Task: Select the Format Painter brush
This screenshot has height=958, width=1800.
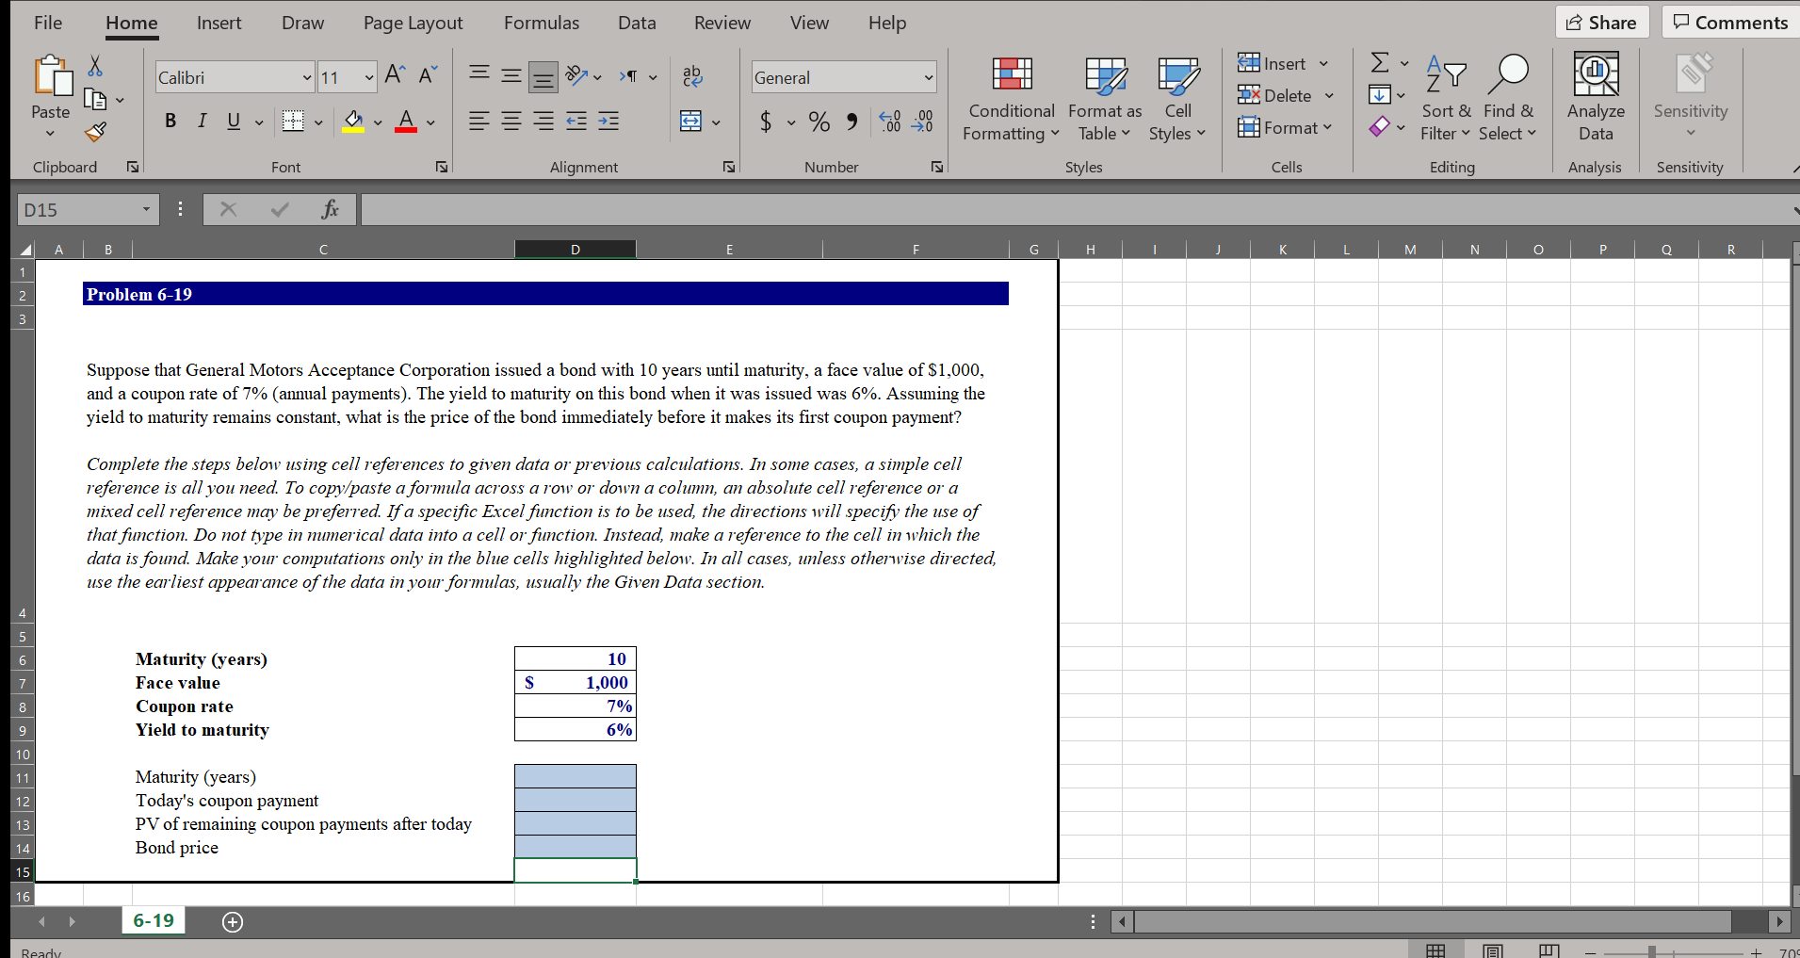Action: [x=95, y=131]
